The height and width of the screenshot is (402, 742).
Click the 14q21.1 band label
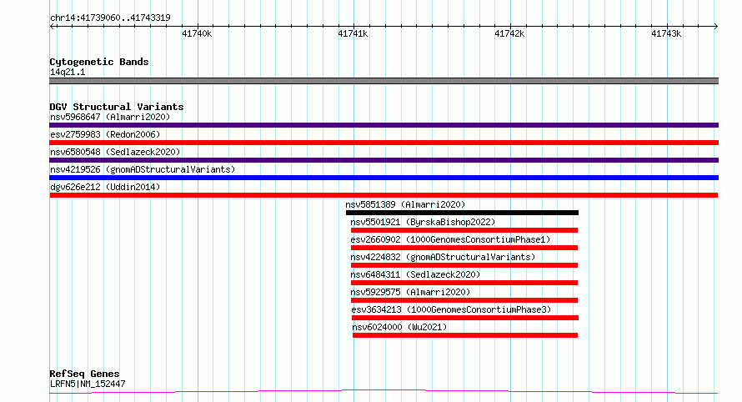click(x=68, y=72)
